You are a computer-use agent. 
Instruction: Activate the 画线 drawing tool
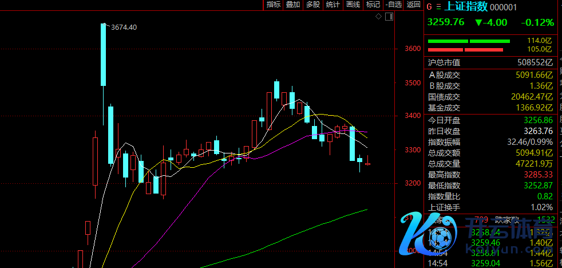click(x=353, y=5)
